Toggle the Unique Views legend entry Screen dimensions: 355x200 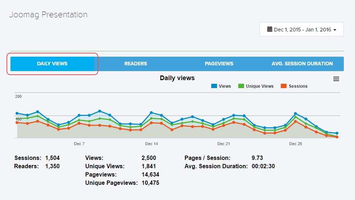260,86
